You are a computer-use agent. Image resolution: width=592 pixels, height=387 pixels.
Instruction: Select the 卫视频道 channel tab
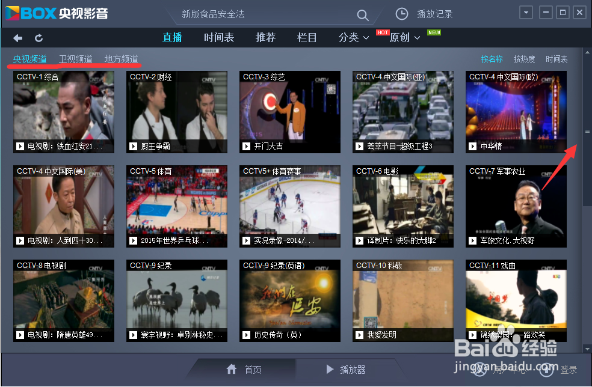point(76,59)
